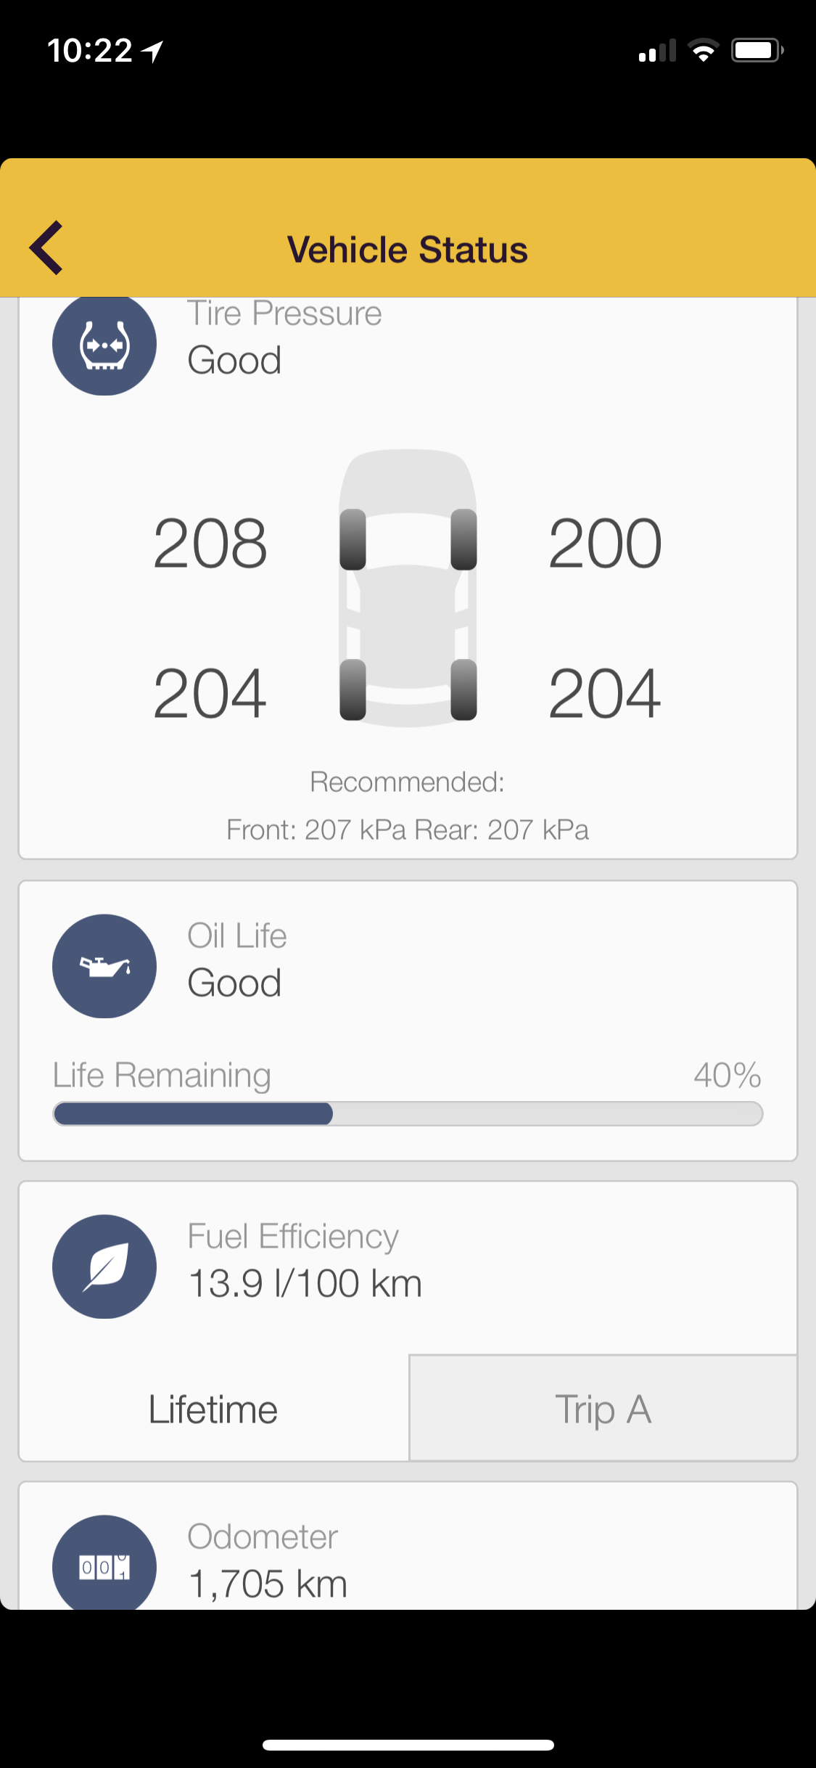
Task: Tap the rear-left tire on car diagram
Action: pos(353,689)
